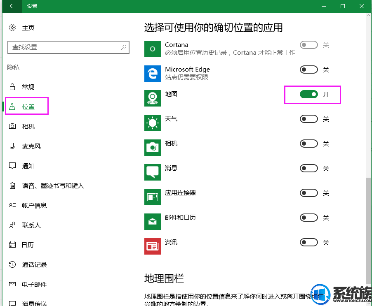Click the 站点仍需要权限 text under Edge
The height and width of the screenshot is (306, 372).
click(x=186, y=77)
